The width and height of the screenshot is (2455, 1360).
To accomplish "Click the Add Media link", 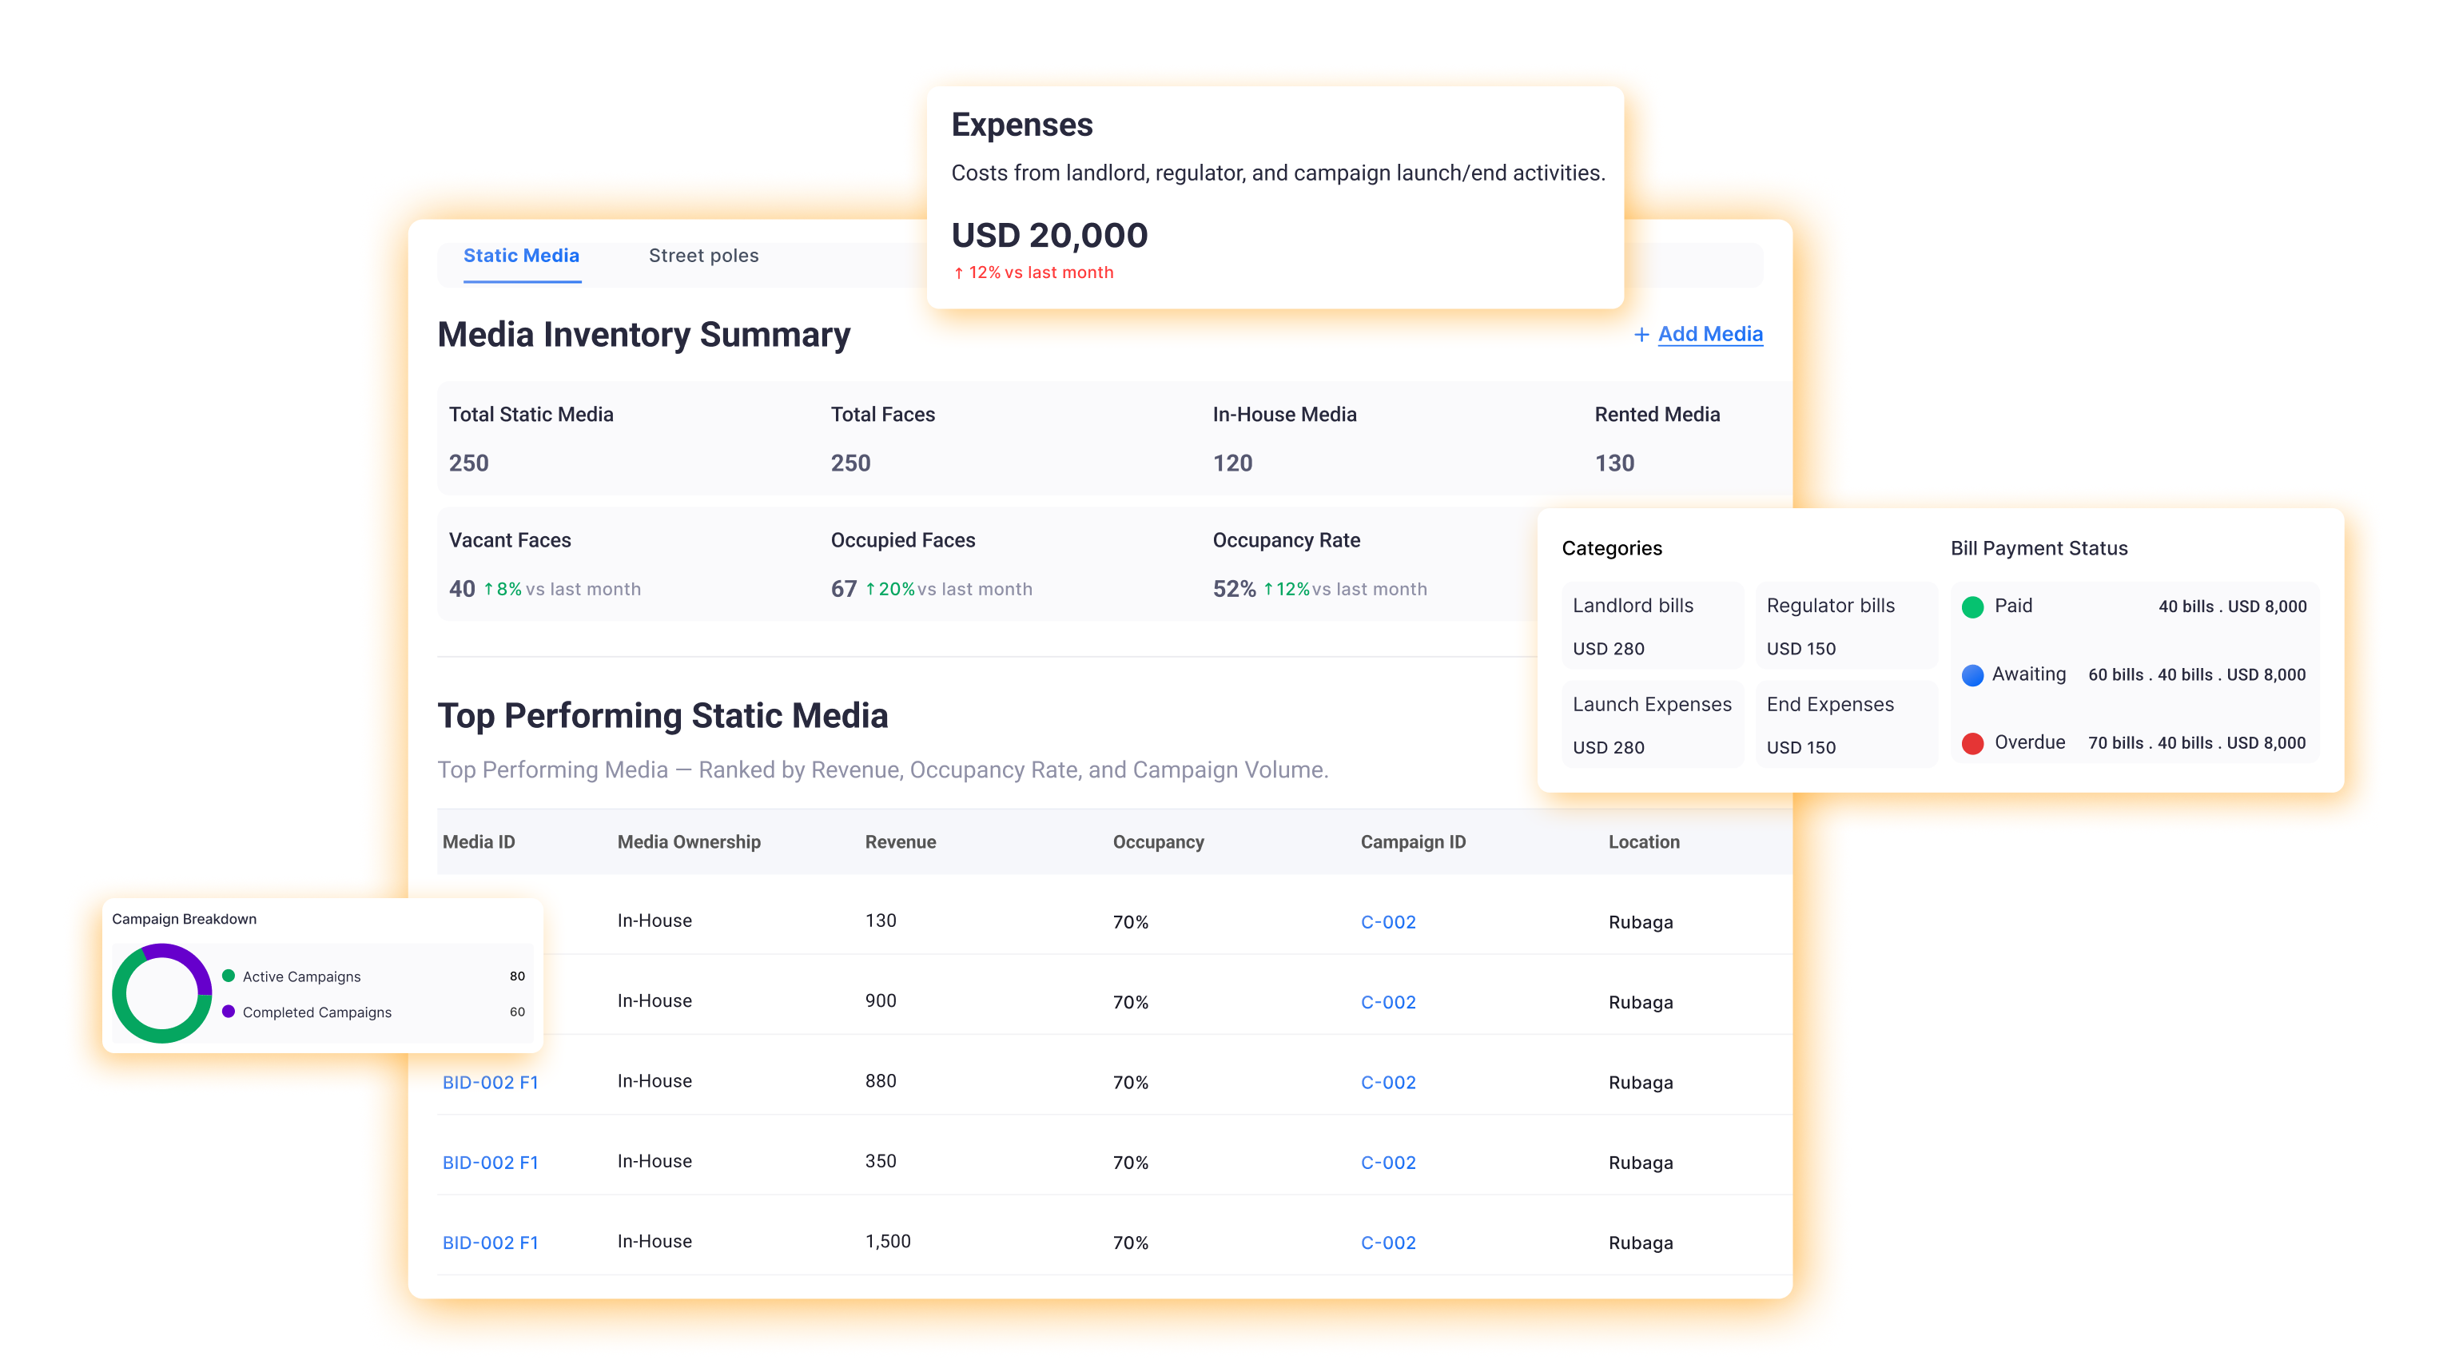I will coord(1709,335).
